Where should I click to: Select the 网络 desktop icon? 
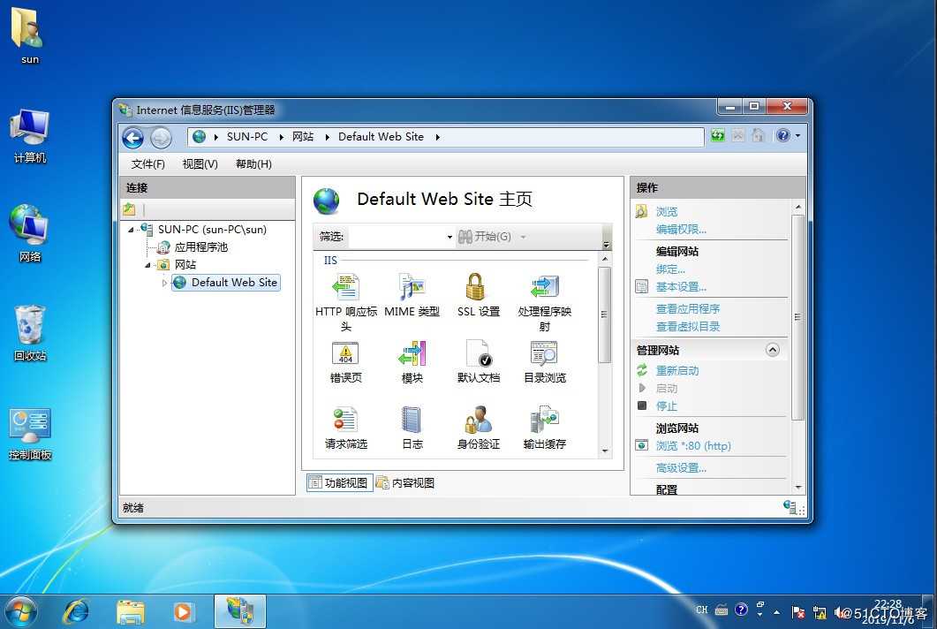click(x=28, y=234)
